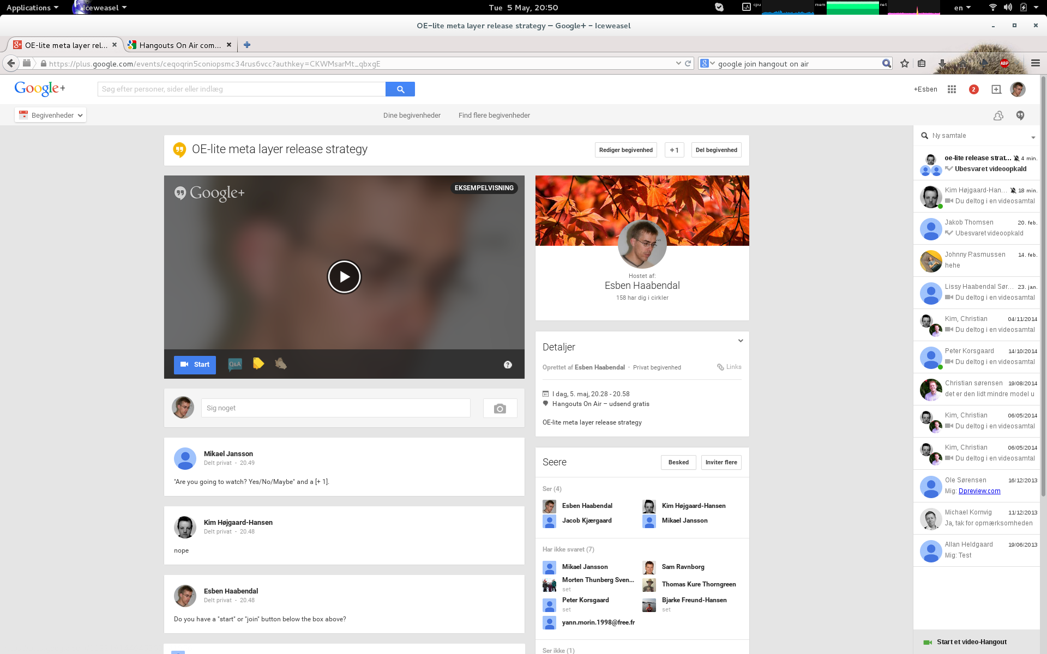This screenshot has height=654, width=1047.
Task: Open Johnny Rasmussen conversation
Action: 976,260
